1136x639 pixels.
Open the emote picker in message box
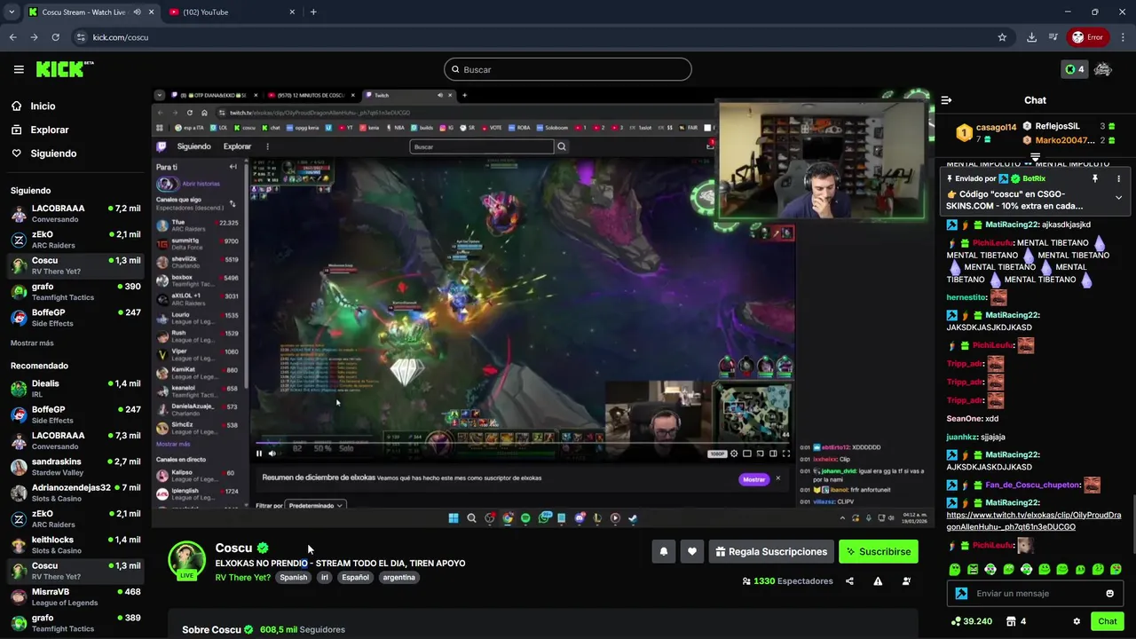pyautogui.click(x=1109, y=594)
